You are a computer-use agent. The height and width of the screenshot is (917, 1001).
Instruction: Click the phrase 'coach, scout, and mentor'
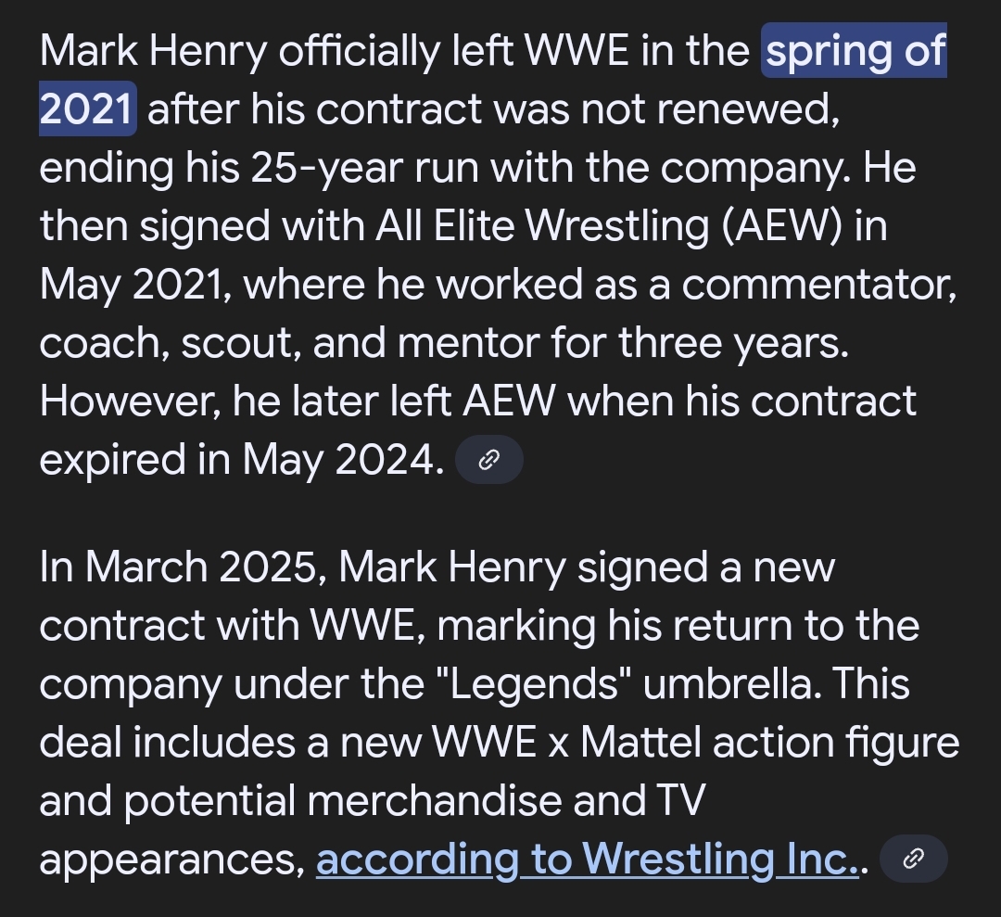tap(289, 343)
